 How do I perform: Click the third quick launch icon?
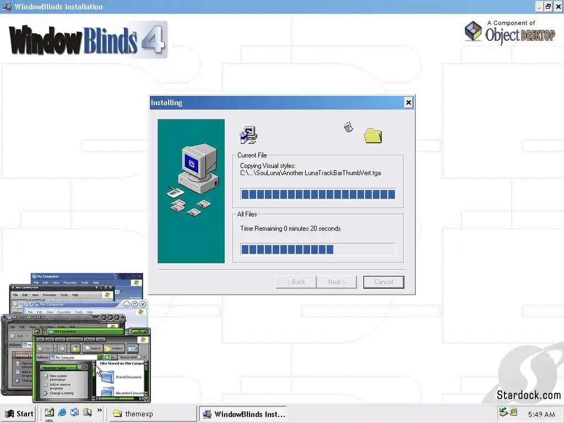74,412
